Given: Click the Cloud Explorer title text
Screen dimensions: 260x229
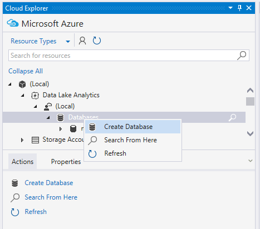Looking at the screenshot, I should point(27,8).
